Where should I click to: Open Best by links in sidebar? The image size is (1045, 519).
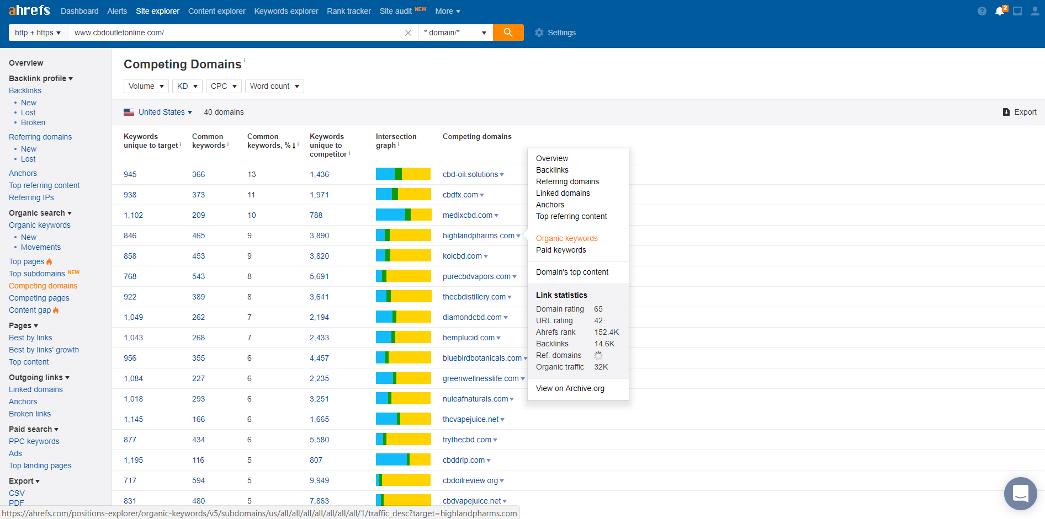coord(30,338)
